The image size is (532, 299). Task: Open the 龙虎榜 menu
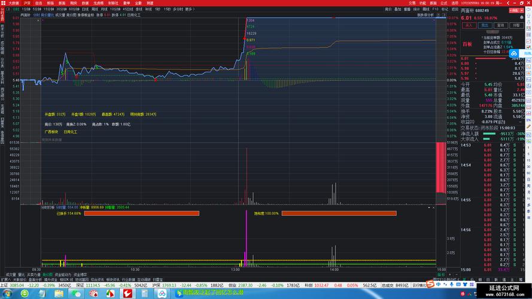tap(100, 3)
